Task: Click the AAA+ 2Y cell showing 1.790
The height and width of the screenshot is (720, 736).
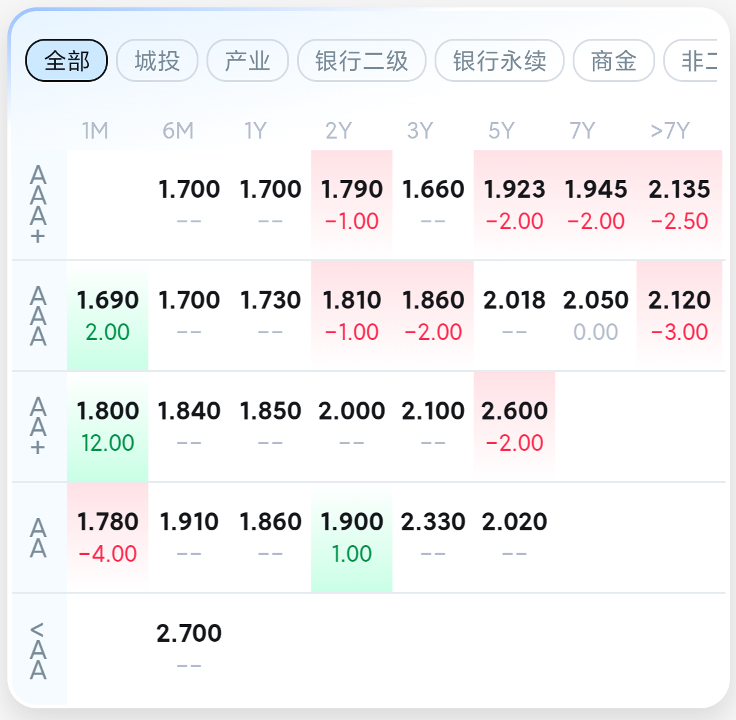Action: click(351, 204)
